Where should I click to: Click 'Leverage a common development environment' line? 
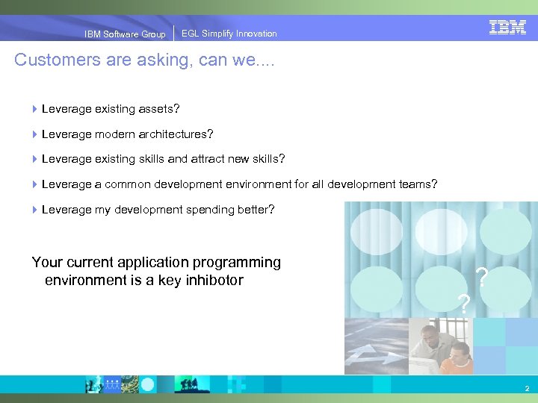tap(240, 184)
